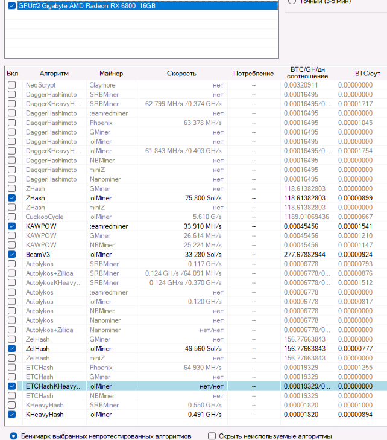Click speed value 0.124 GH/s /64.091 MH/s
Image resolution: width=387 pixels, height=440 pixels.
click(x=183, y=273)
